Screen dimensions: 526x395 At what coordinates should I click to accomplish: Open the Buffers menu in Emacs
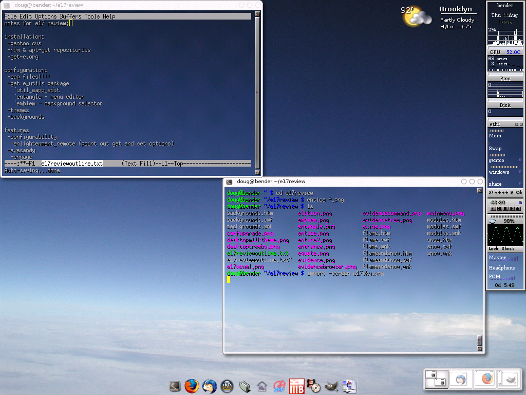click(x=70, y=16)
